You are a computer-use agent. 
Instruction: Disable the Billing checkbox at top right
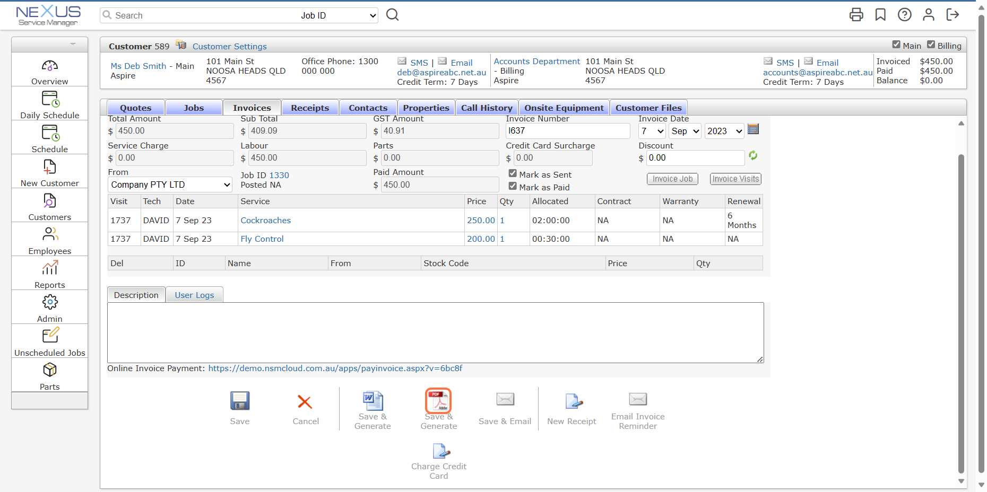[x=932, y=45]
